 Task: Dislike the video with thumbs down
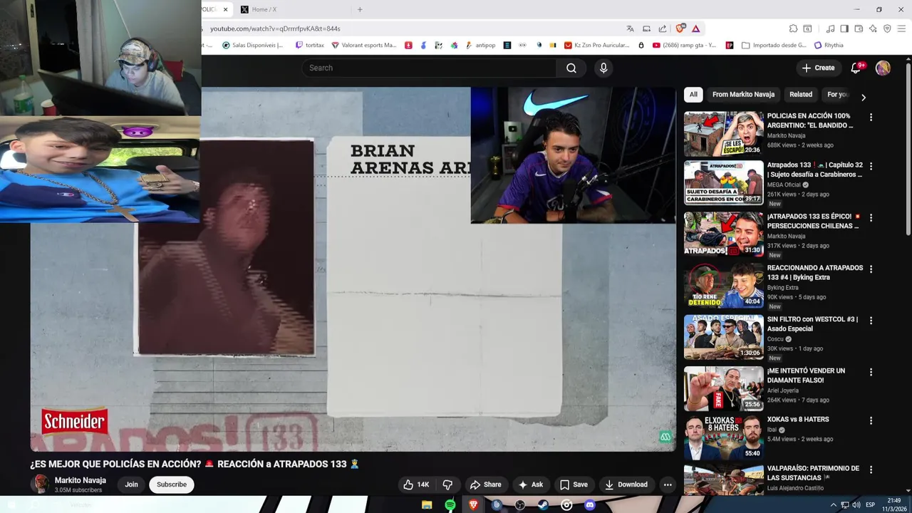[x=447, y=484]
